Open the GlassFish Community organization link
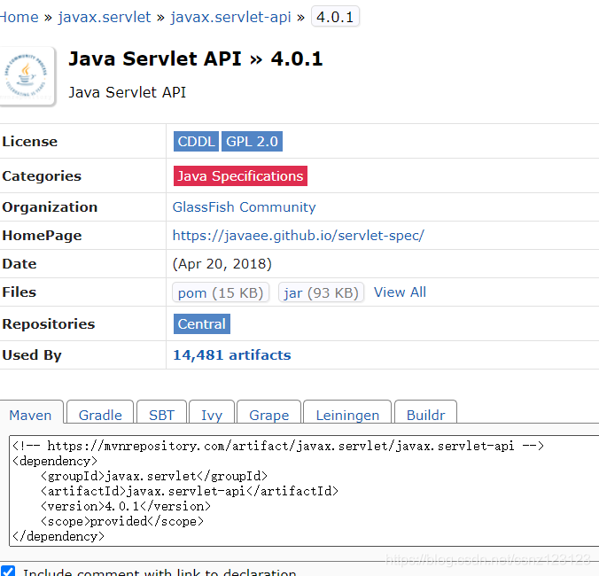The image size is (599, 576). 244,207
